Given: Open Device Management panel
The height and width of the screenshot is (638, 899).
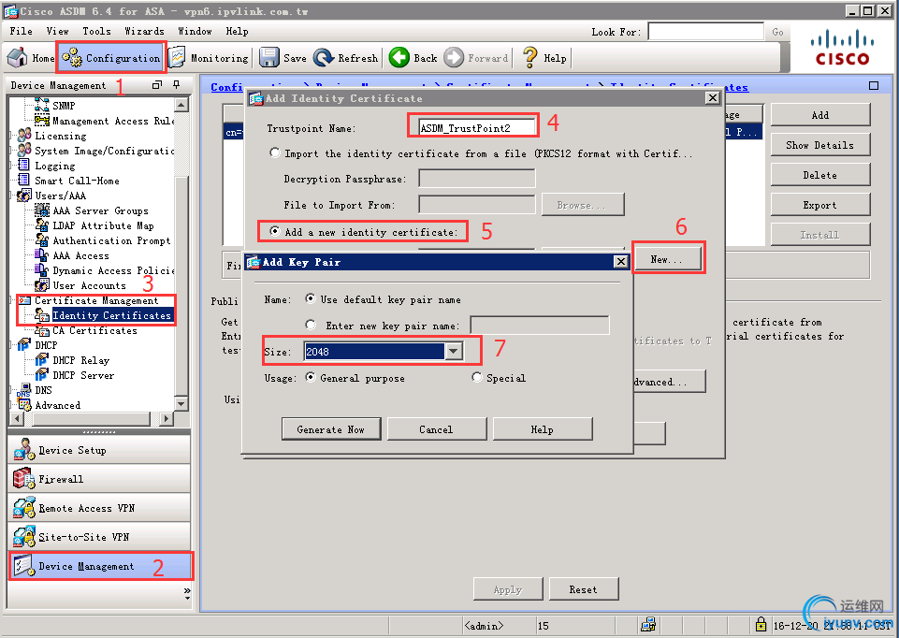Looking at the screenshot, I should [100, 566].
